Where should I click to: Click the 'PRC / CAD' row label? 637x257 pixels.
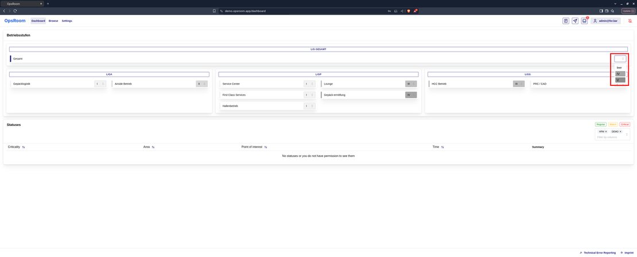pos(541,84)
